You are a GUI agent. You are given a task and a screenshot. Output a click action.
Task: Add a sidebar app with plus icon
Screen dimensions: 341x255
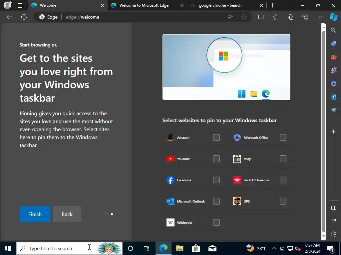click(333, 131)
